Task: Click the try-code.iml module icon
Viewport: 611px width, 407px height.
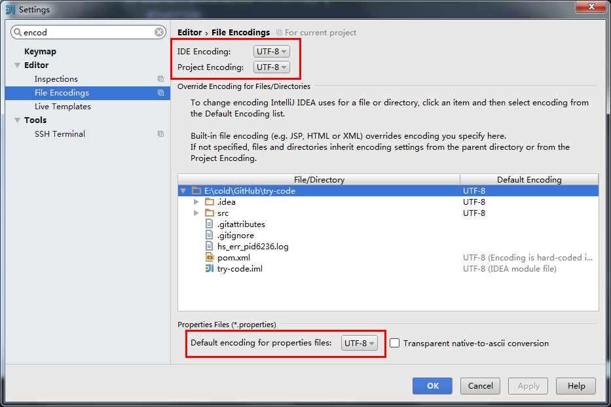Action: [210, 268]
